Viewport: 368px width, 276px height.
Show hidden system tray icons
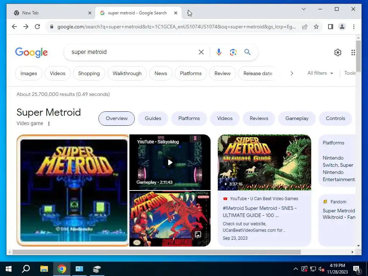(x=296, y=269)
